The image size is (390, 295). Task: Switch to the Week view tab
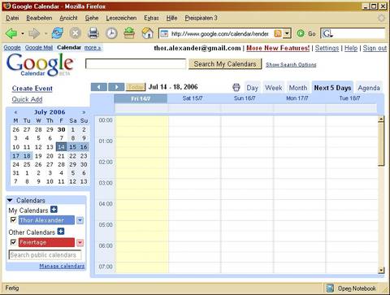pos(274,88)
